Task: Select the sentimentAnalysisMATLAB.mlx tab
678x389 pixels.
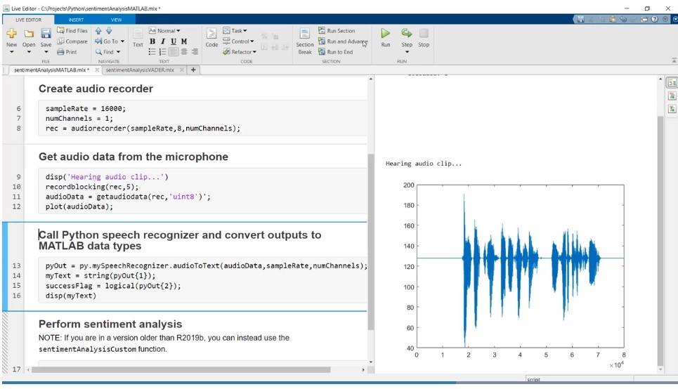Action: click(x=51, y=70)
